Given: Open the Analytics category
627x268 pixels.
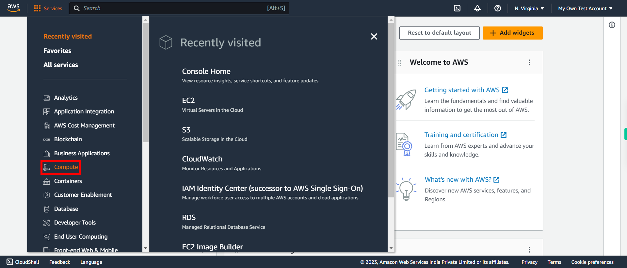Looking at the screenshot, I should tap(66, 98).
